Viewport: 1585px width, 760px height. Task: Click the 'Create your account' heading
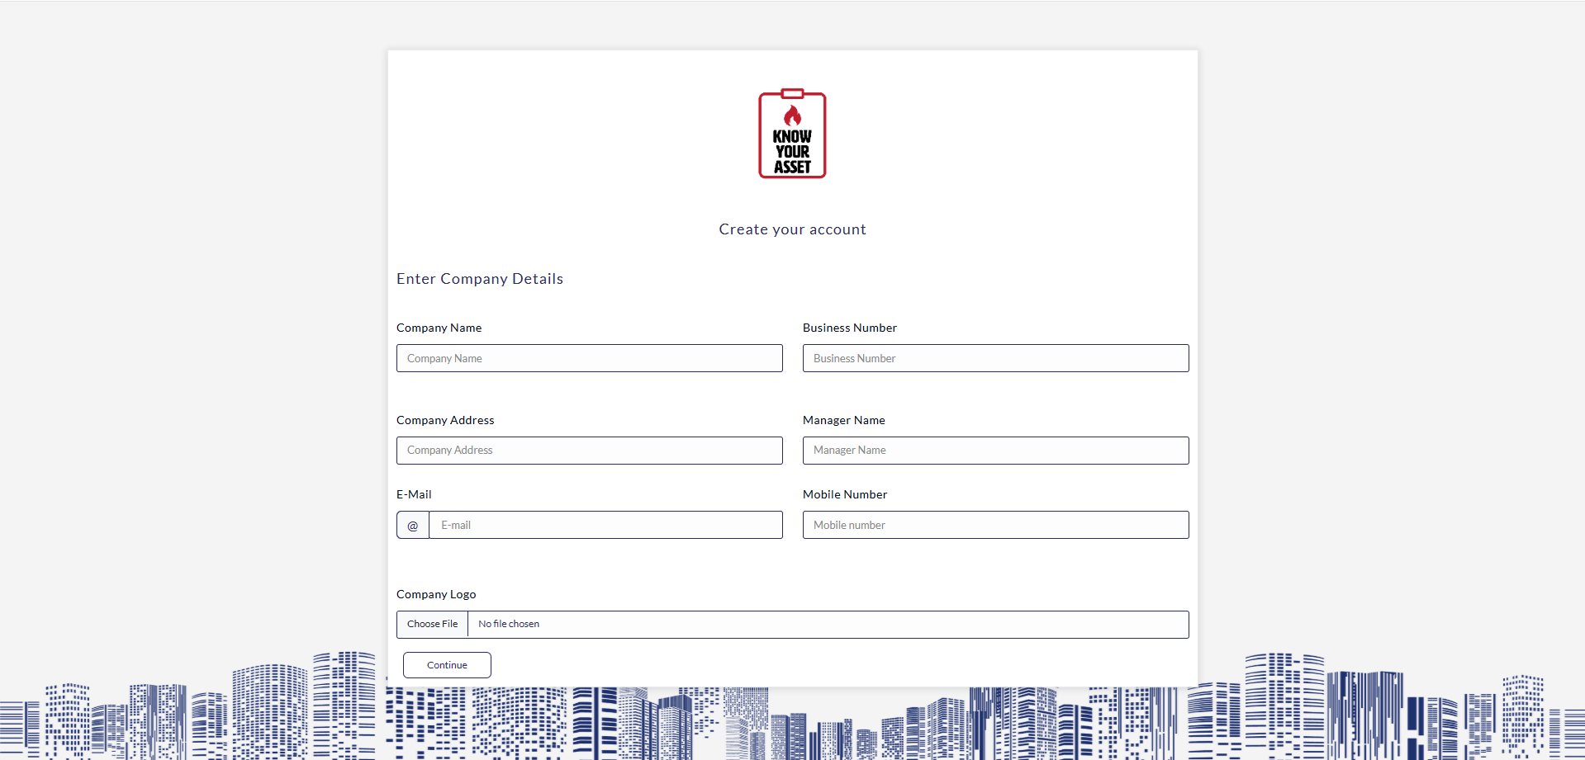point(792,229)
